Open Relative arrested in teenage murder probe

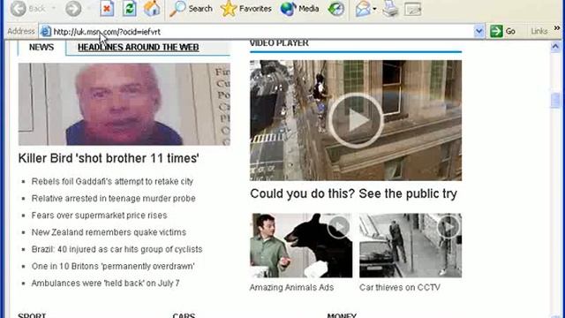point(114,198)
